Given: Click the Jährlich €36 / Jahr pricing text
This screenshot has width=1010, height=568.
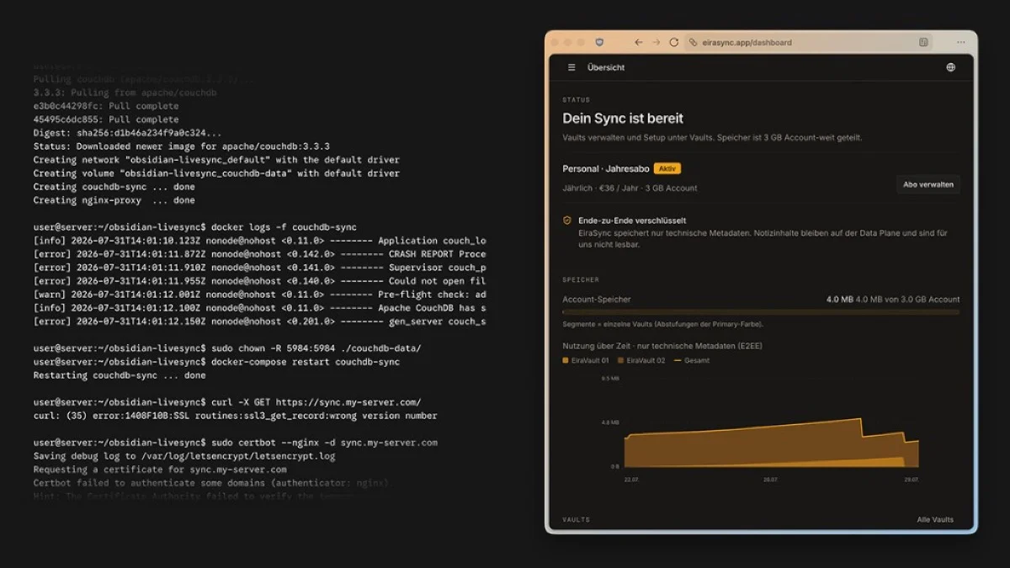Looking at the screenshot, I should pyautogui.click(x=630, y=188).
